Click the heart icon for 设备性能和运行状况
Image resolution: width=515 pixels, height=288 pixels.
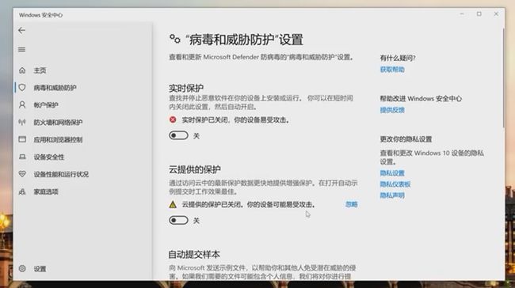click(x=22, y=174)
